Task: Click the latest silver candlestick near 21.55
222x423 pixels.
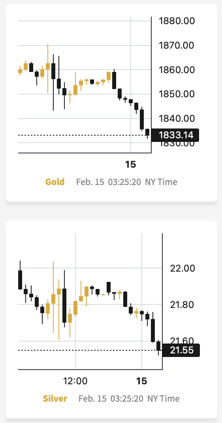Action: [158, 347]
